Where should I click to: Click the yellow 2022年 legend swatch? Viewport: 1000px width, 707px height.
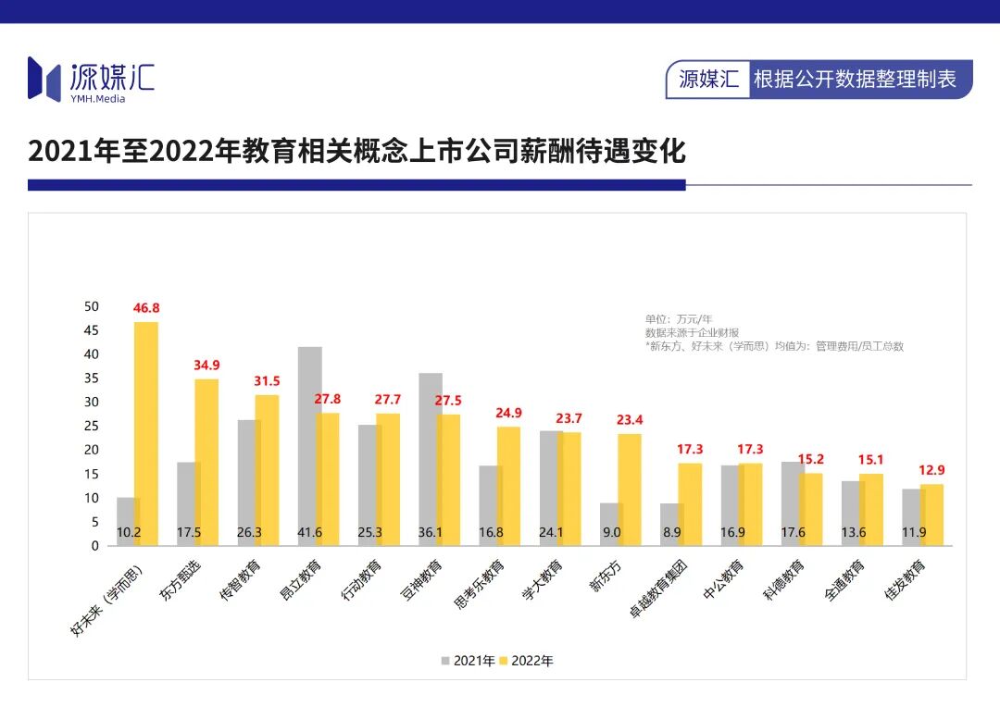[x=505, y=661]
